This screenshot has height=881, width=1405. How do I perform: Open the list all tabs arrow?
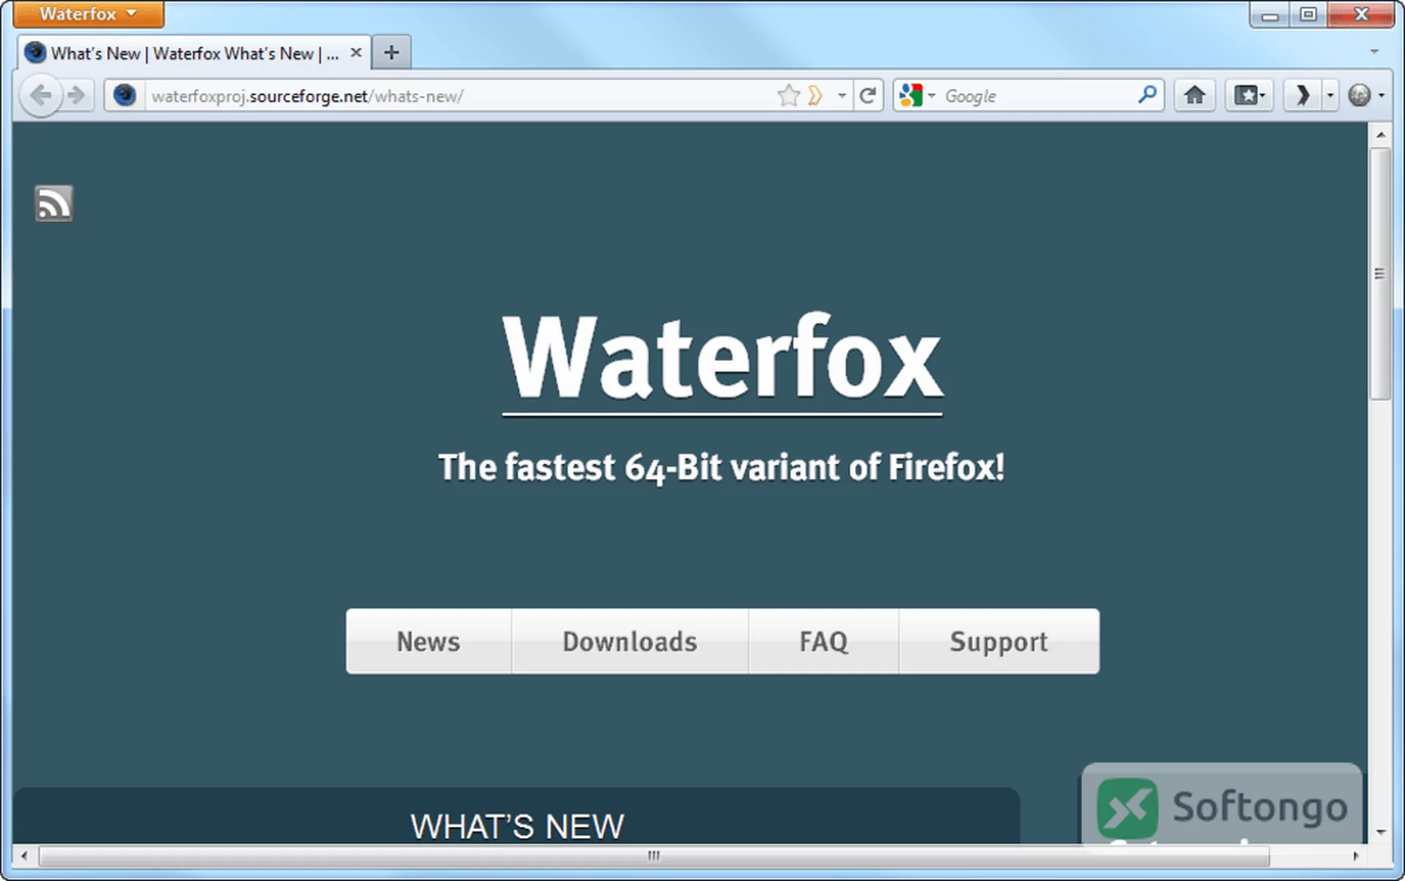[1374, 52]
